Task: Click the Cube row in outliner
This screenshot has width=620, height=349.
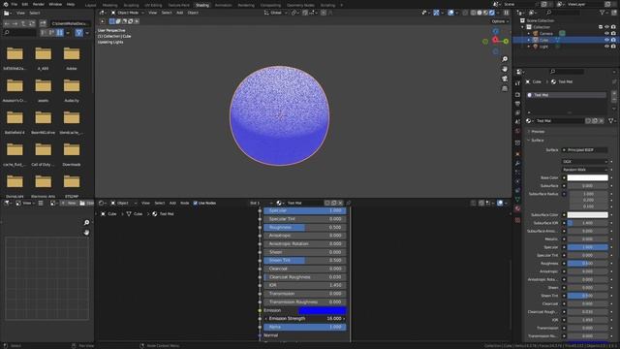Action: pos(566,40)
